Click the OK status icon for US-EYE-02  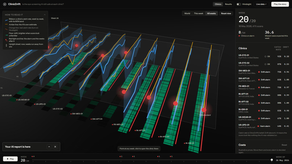click(265, 64)
